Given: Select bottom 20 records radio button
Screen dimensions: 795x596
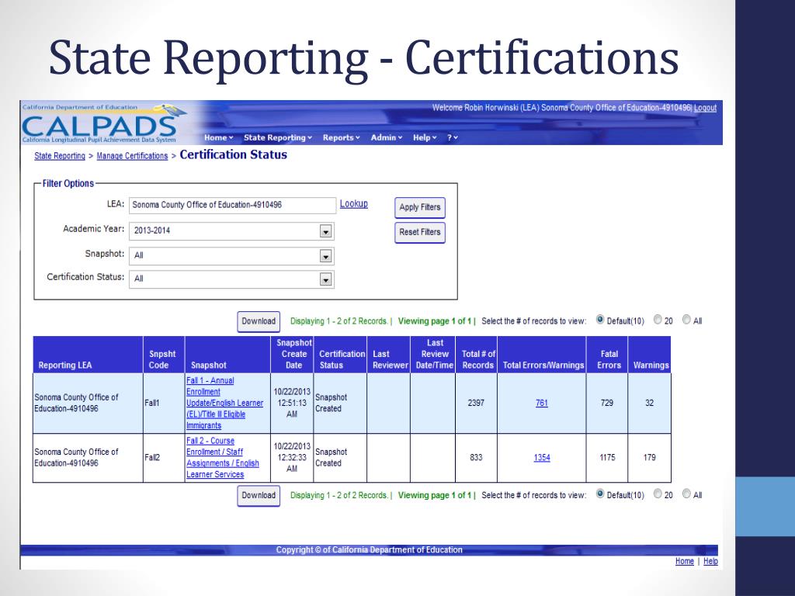Looking at the screenshot, I should 658,494.
